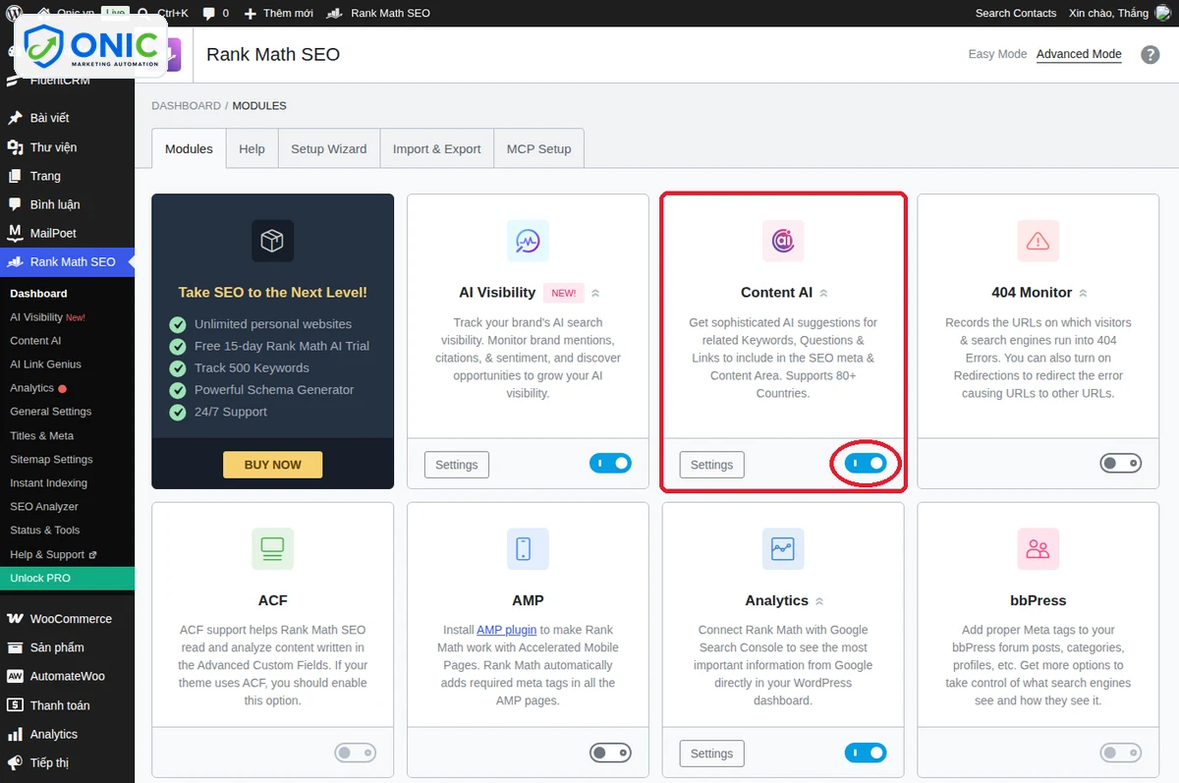This screenshot has height=783, width=1179.
Task: Click the Thư viện media icon
Action: click(x=15, y=147)
